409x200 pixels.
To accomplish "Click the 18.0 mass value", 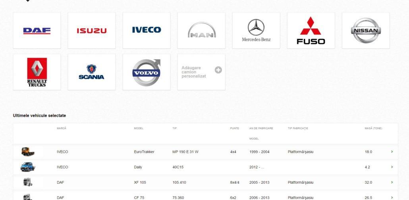I will pyautogui.click(x=368, y=152).
